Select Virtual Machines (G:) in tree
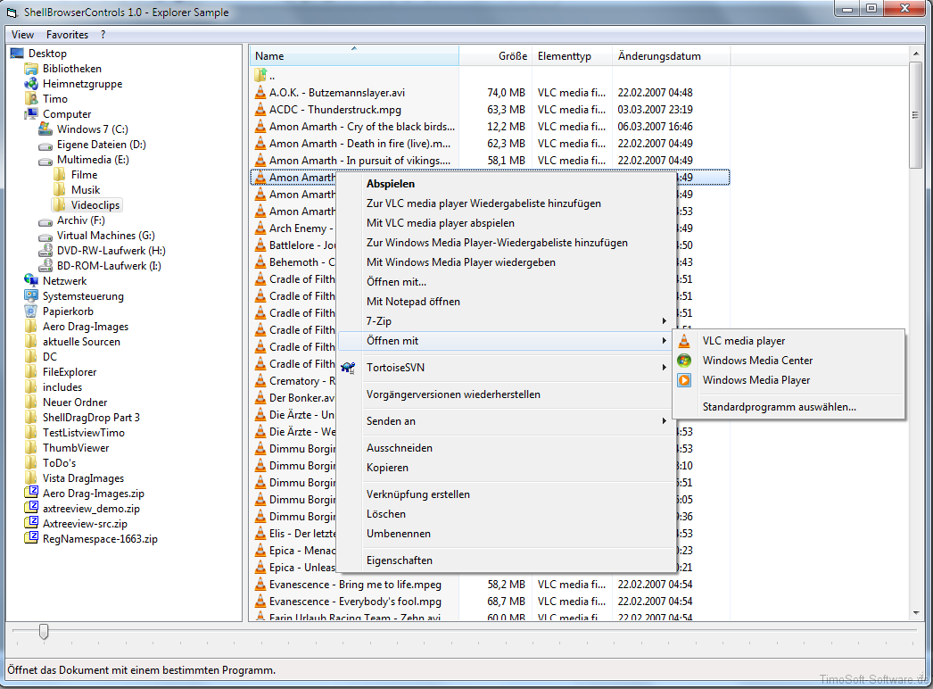Image resolution: width=933 pixels, height=689 pixels. pyautogui.click(x=106, y=236)
